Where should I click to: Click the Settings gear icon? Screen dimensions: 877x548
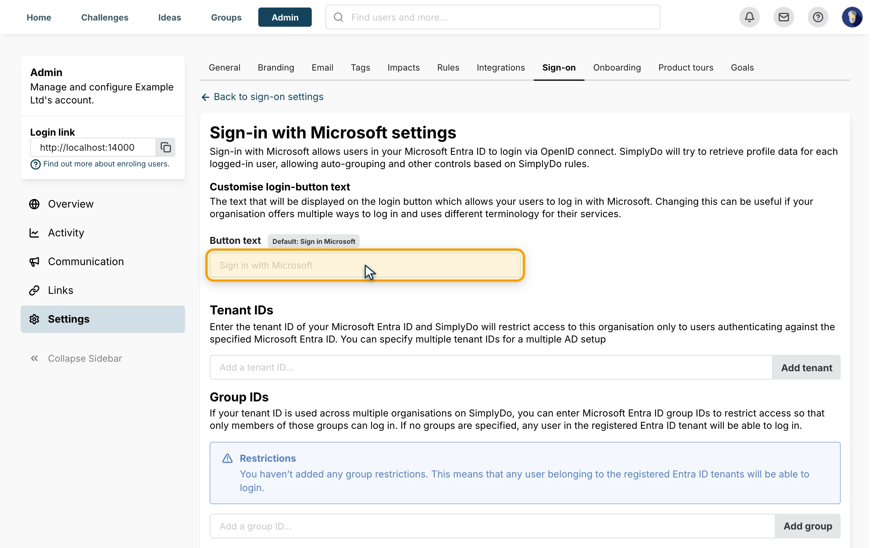coord(34,319)
